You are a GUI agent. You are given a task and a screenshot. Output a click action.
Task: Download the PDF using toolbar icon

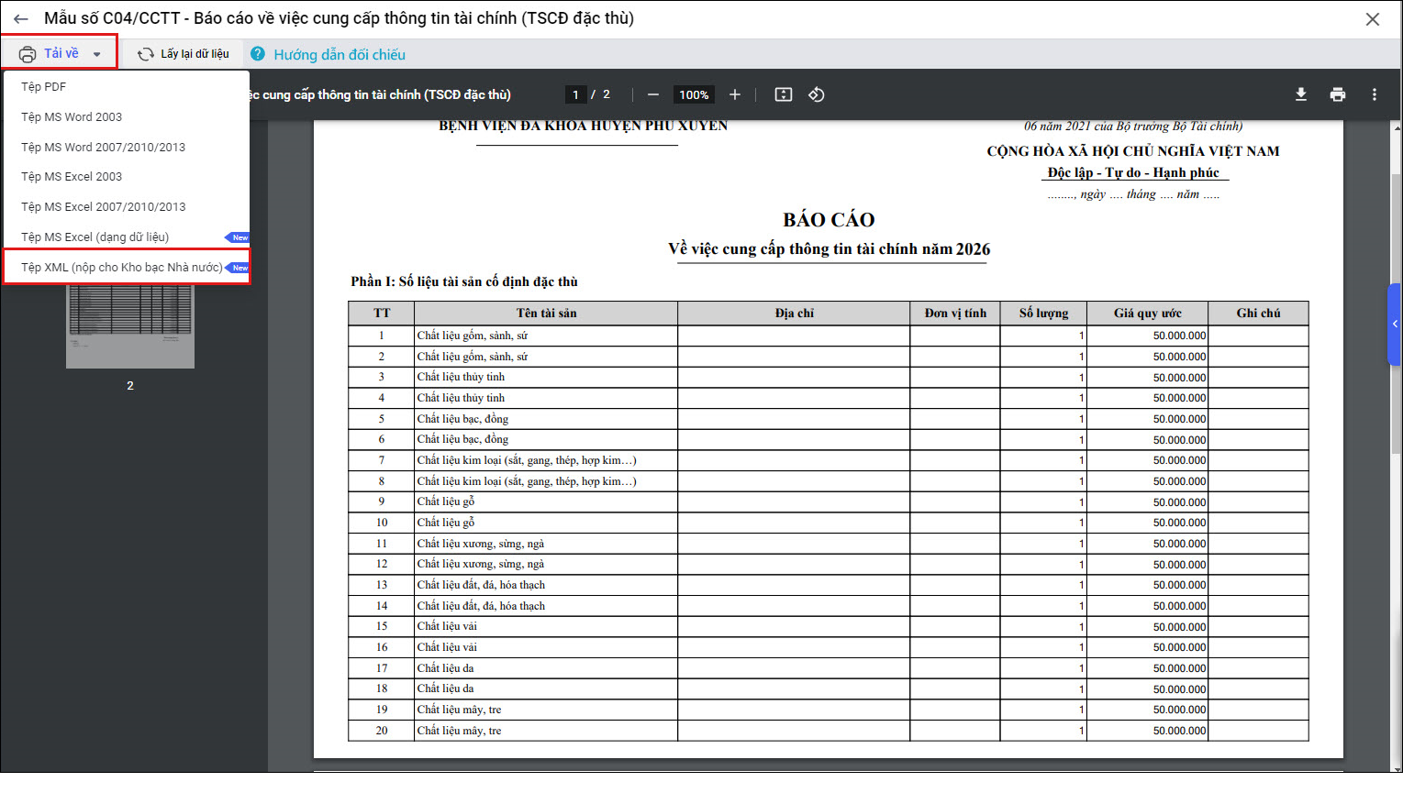(1301, 94)
